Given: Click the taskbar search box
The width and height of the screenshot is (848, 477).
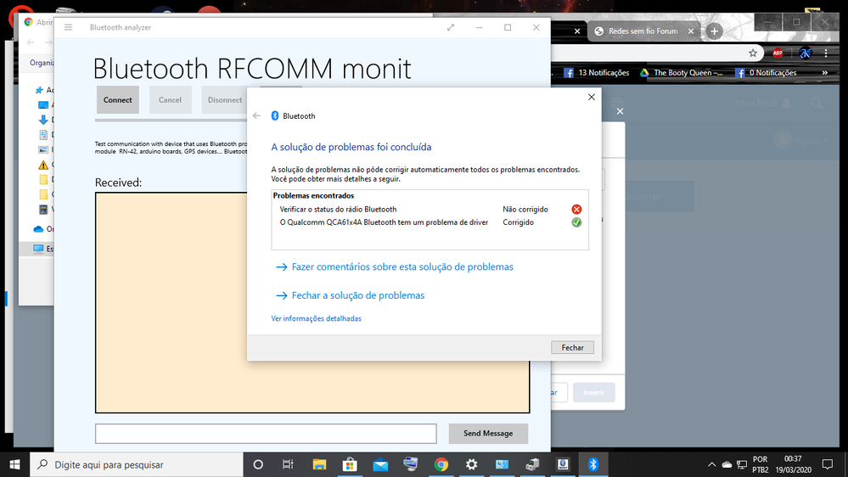Looking at the screenshot, I should click(x=137, y=464).
